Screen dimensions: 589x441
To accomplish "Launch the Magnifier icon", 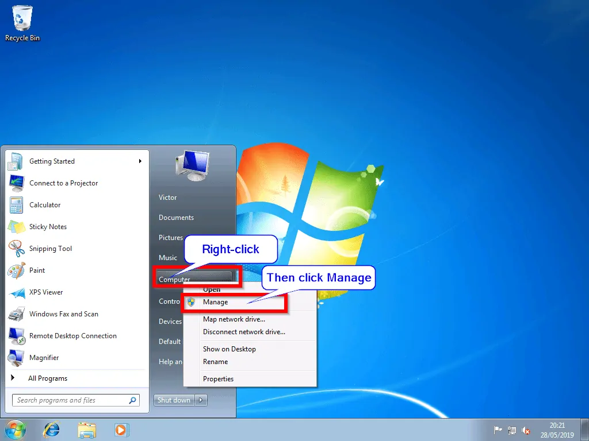I will [16, 358].
